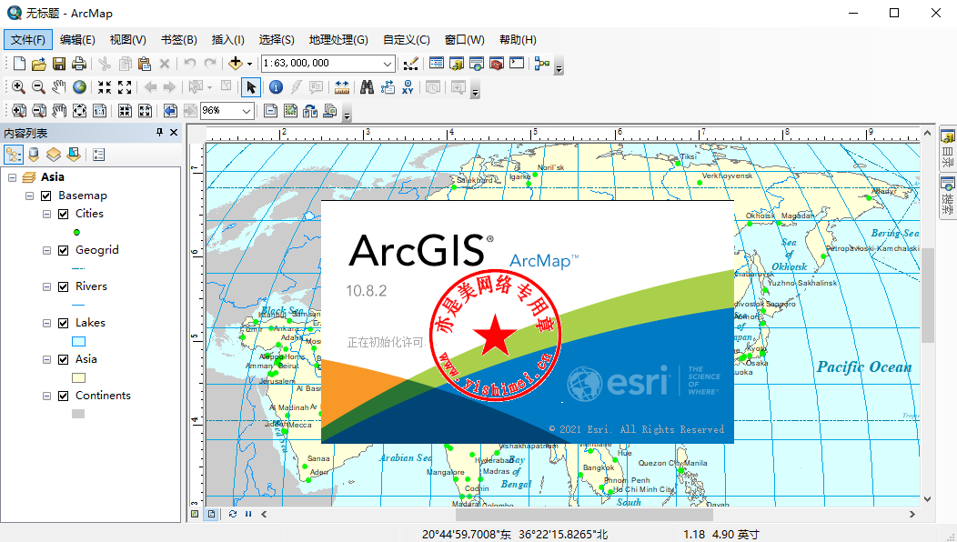
Task: Open 自定义(C) menu
Action: click(x=407, y=40)
